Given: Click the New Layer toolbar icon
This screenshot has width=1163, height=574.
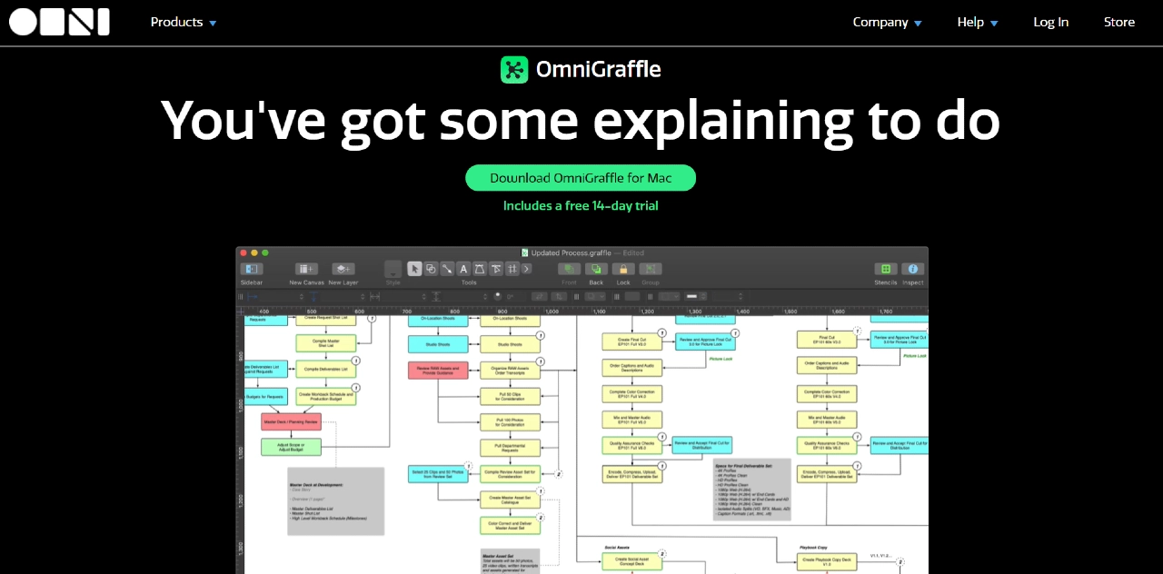Looking at the screenshot, I should [343, 269].
